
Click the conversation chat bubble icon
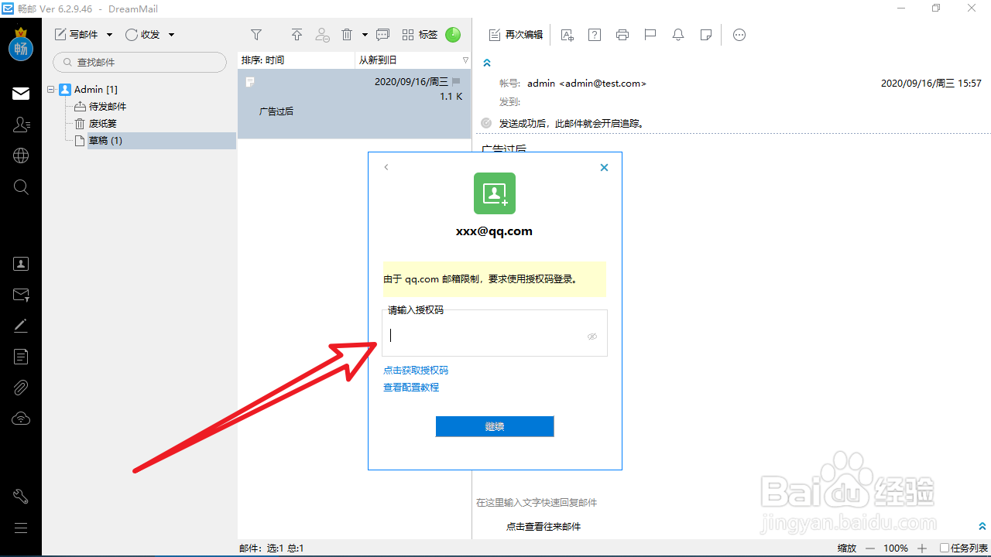click(x=382, y=35)
